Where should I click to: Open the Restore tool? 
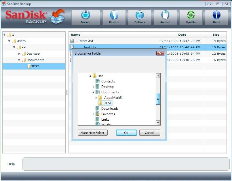pos(114,17)
